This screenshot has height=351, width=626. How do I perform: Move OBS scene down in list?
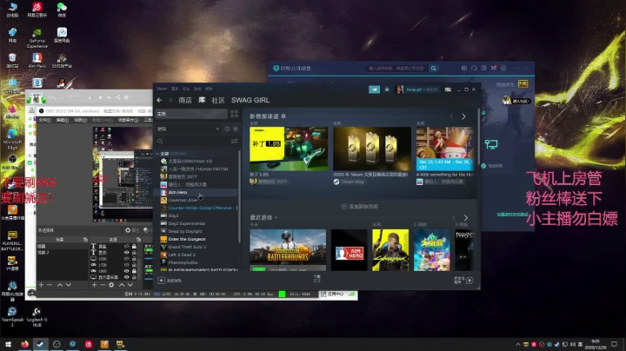tap(69, 285)
